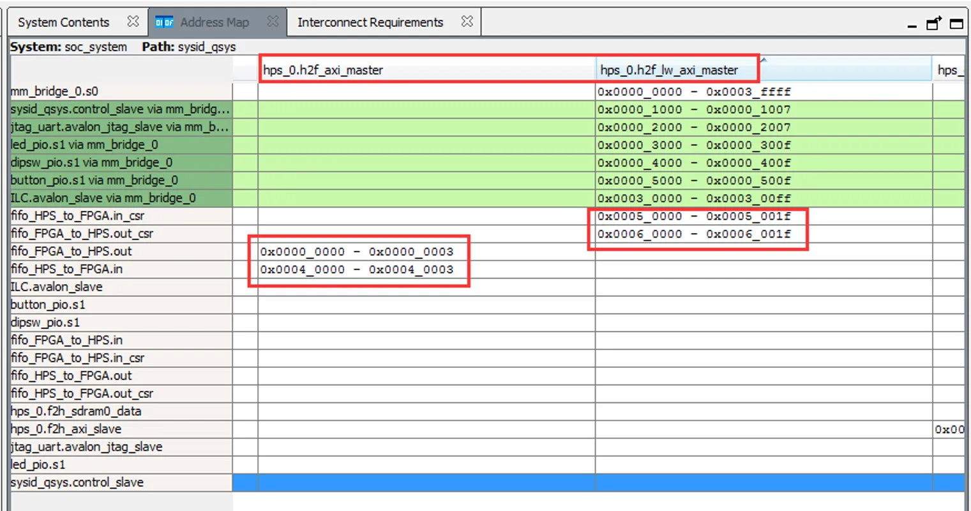The width and height of the screenshot is (971, 511).
Task: Maximize the Address Map panel
Action: point(956,22)
